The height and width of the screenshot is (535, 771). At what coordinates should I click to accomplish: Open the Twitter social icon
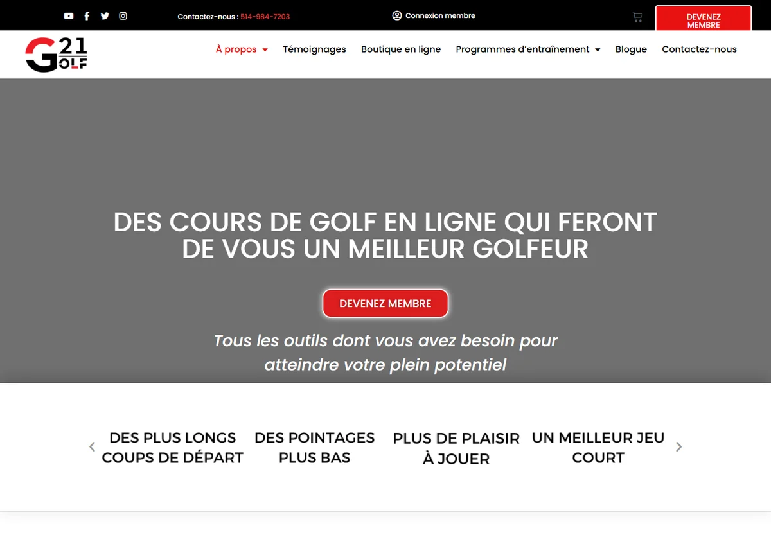pos(105,16)
